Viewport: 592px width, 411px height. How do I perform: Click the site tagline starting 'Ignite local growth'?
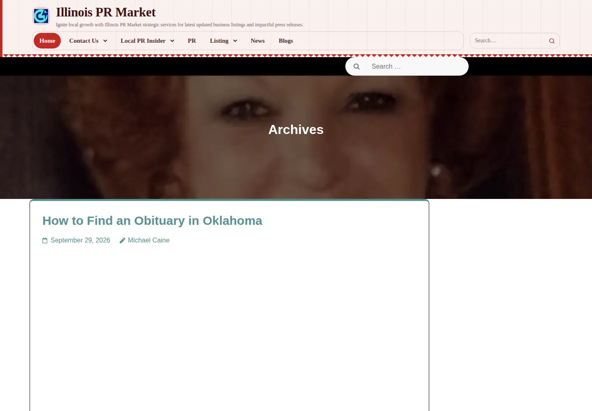(180, 25)
